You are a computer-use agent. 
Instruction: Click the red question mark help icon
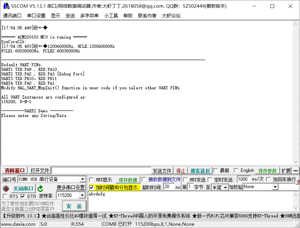(x=298, y=182)
